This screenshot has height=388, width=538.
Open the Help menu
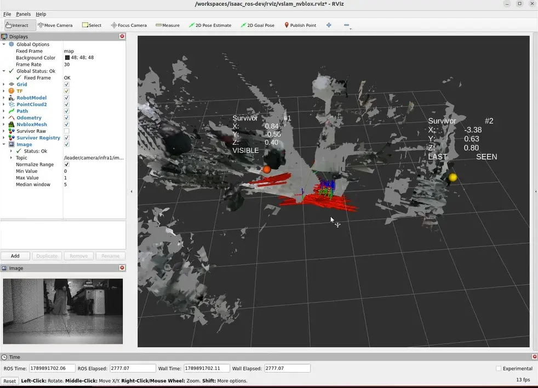41,14
